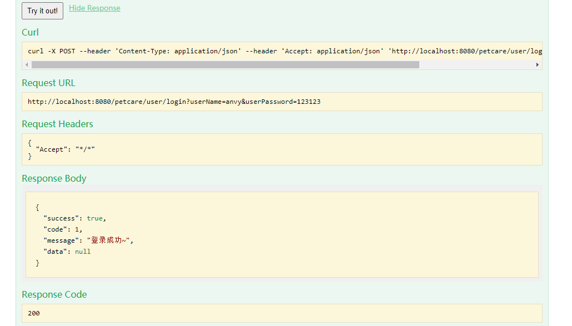Click the localhost login request URL text
Viewport: 572px width, 326px height.
coord(174,102)
